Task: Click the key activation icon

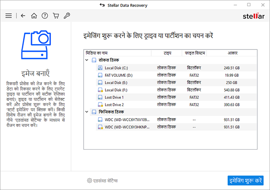Action: [67, 16]
